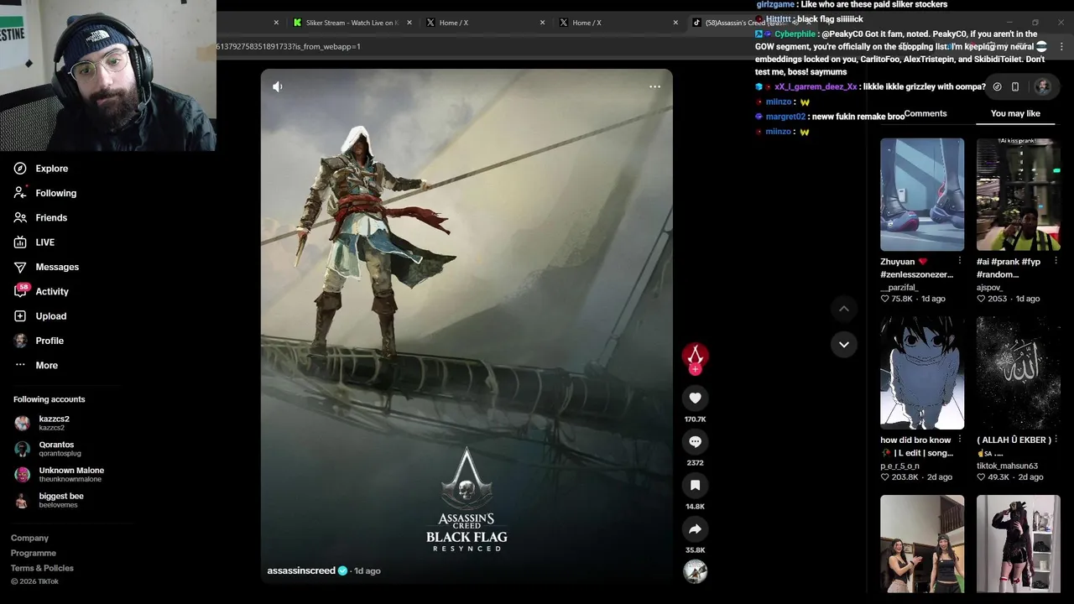Switch to Sliker Stream browser tab
Image resolution: width=1074 pixels, height=604 pixels.
pyautogui.click(x=352, y=23)
